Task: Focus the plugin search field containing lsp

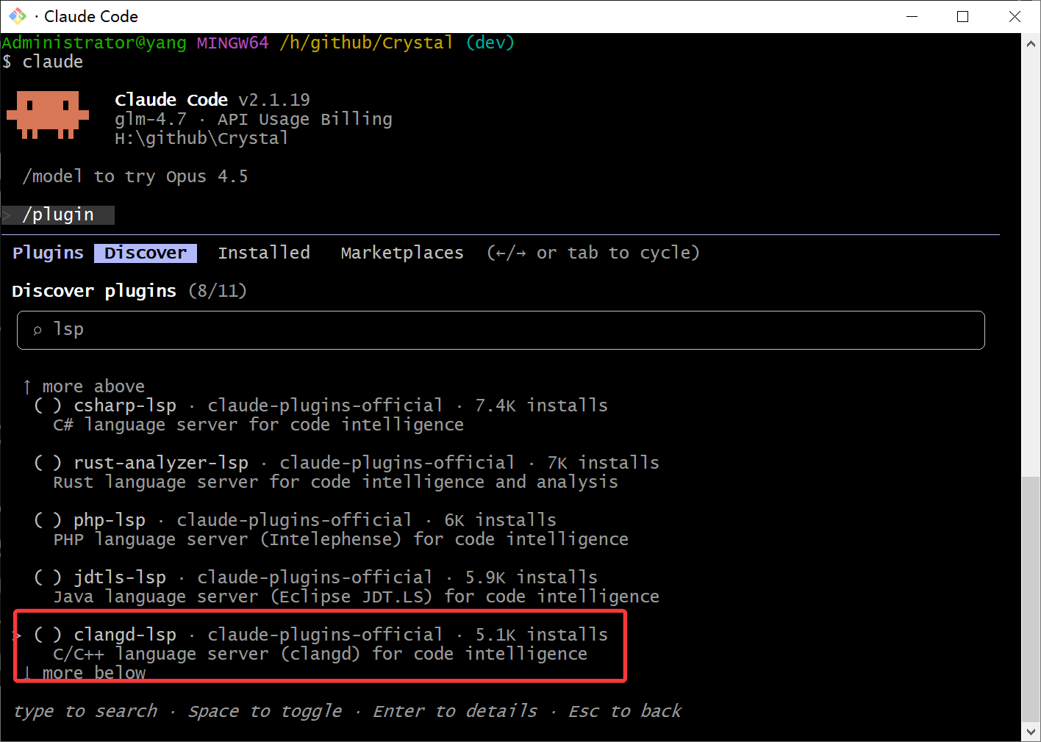Action: (x=501, y=330)
